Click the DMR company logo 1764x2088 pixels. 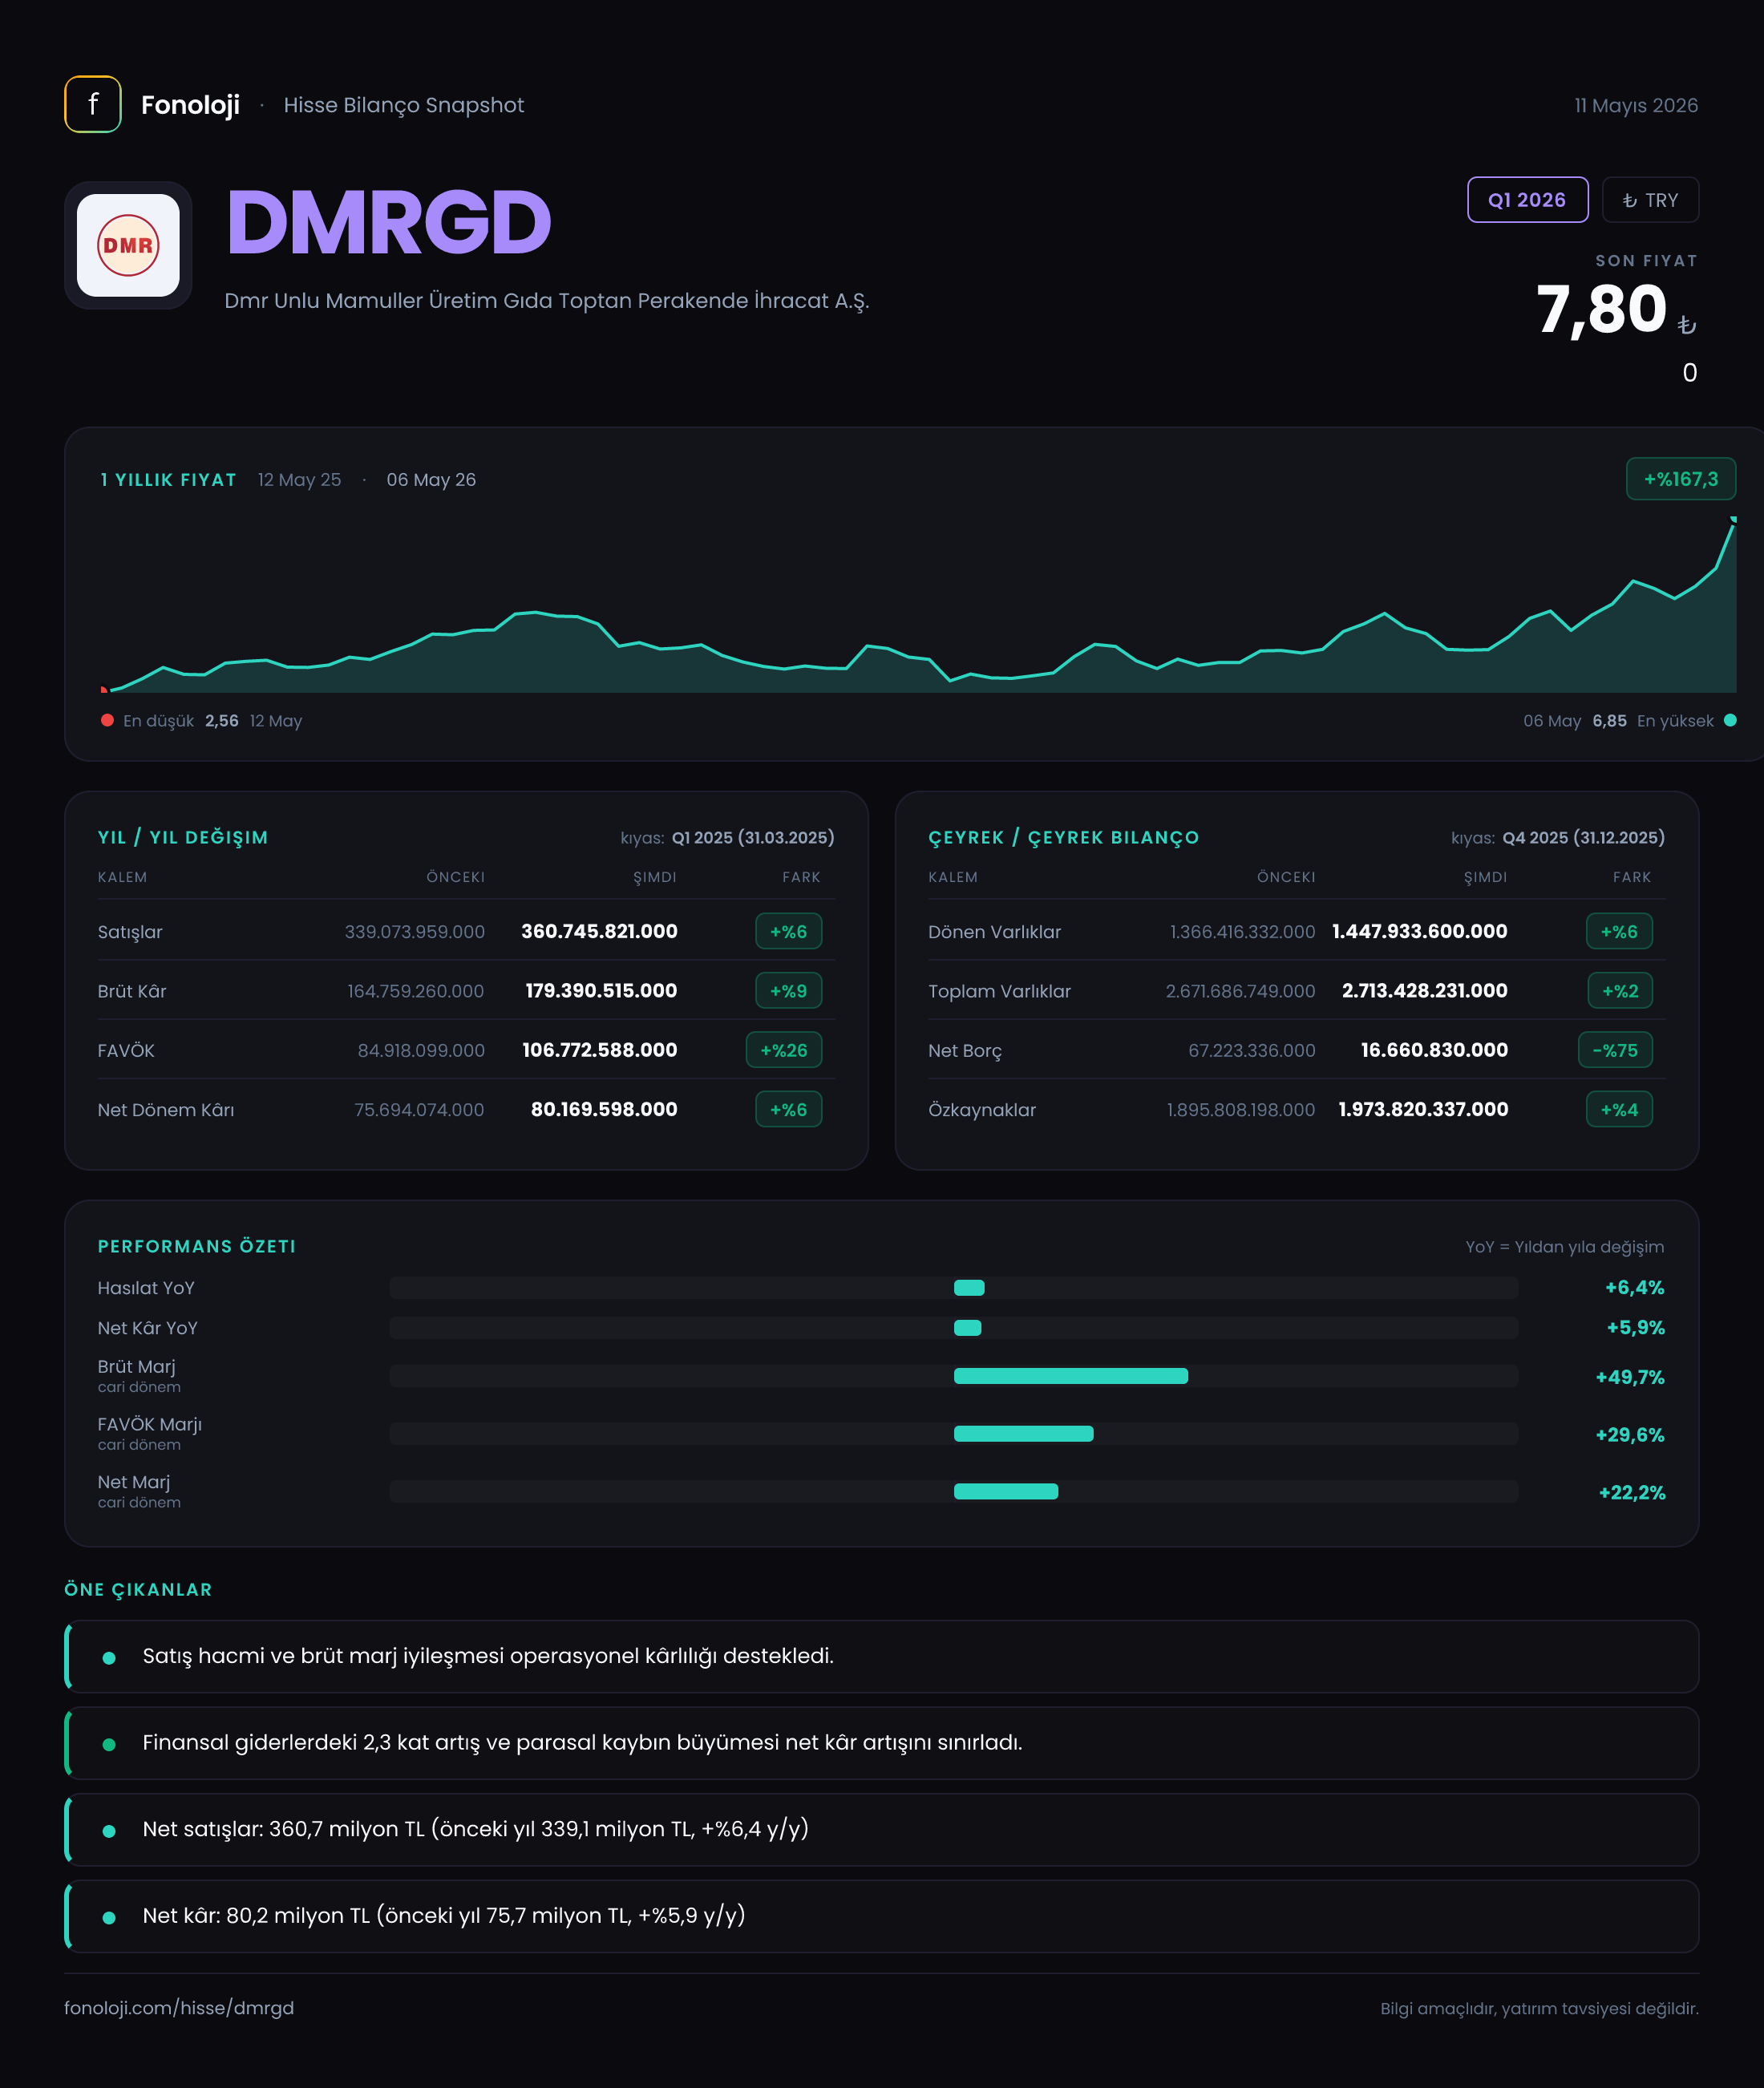coord(128,245)
